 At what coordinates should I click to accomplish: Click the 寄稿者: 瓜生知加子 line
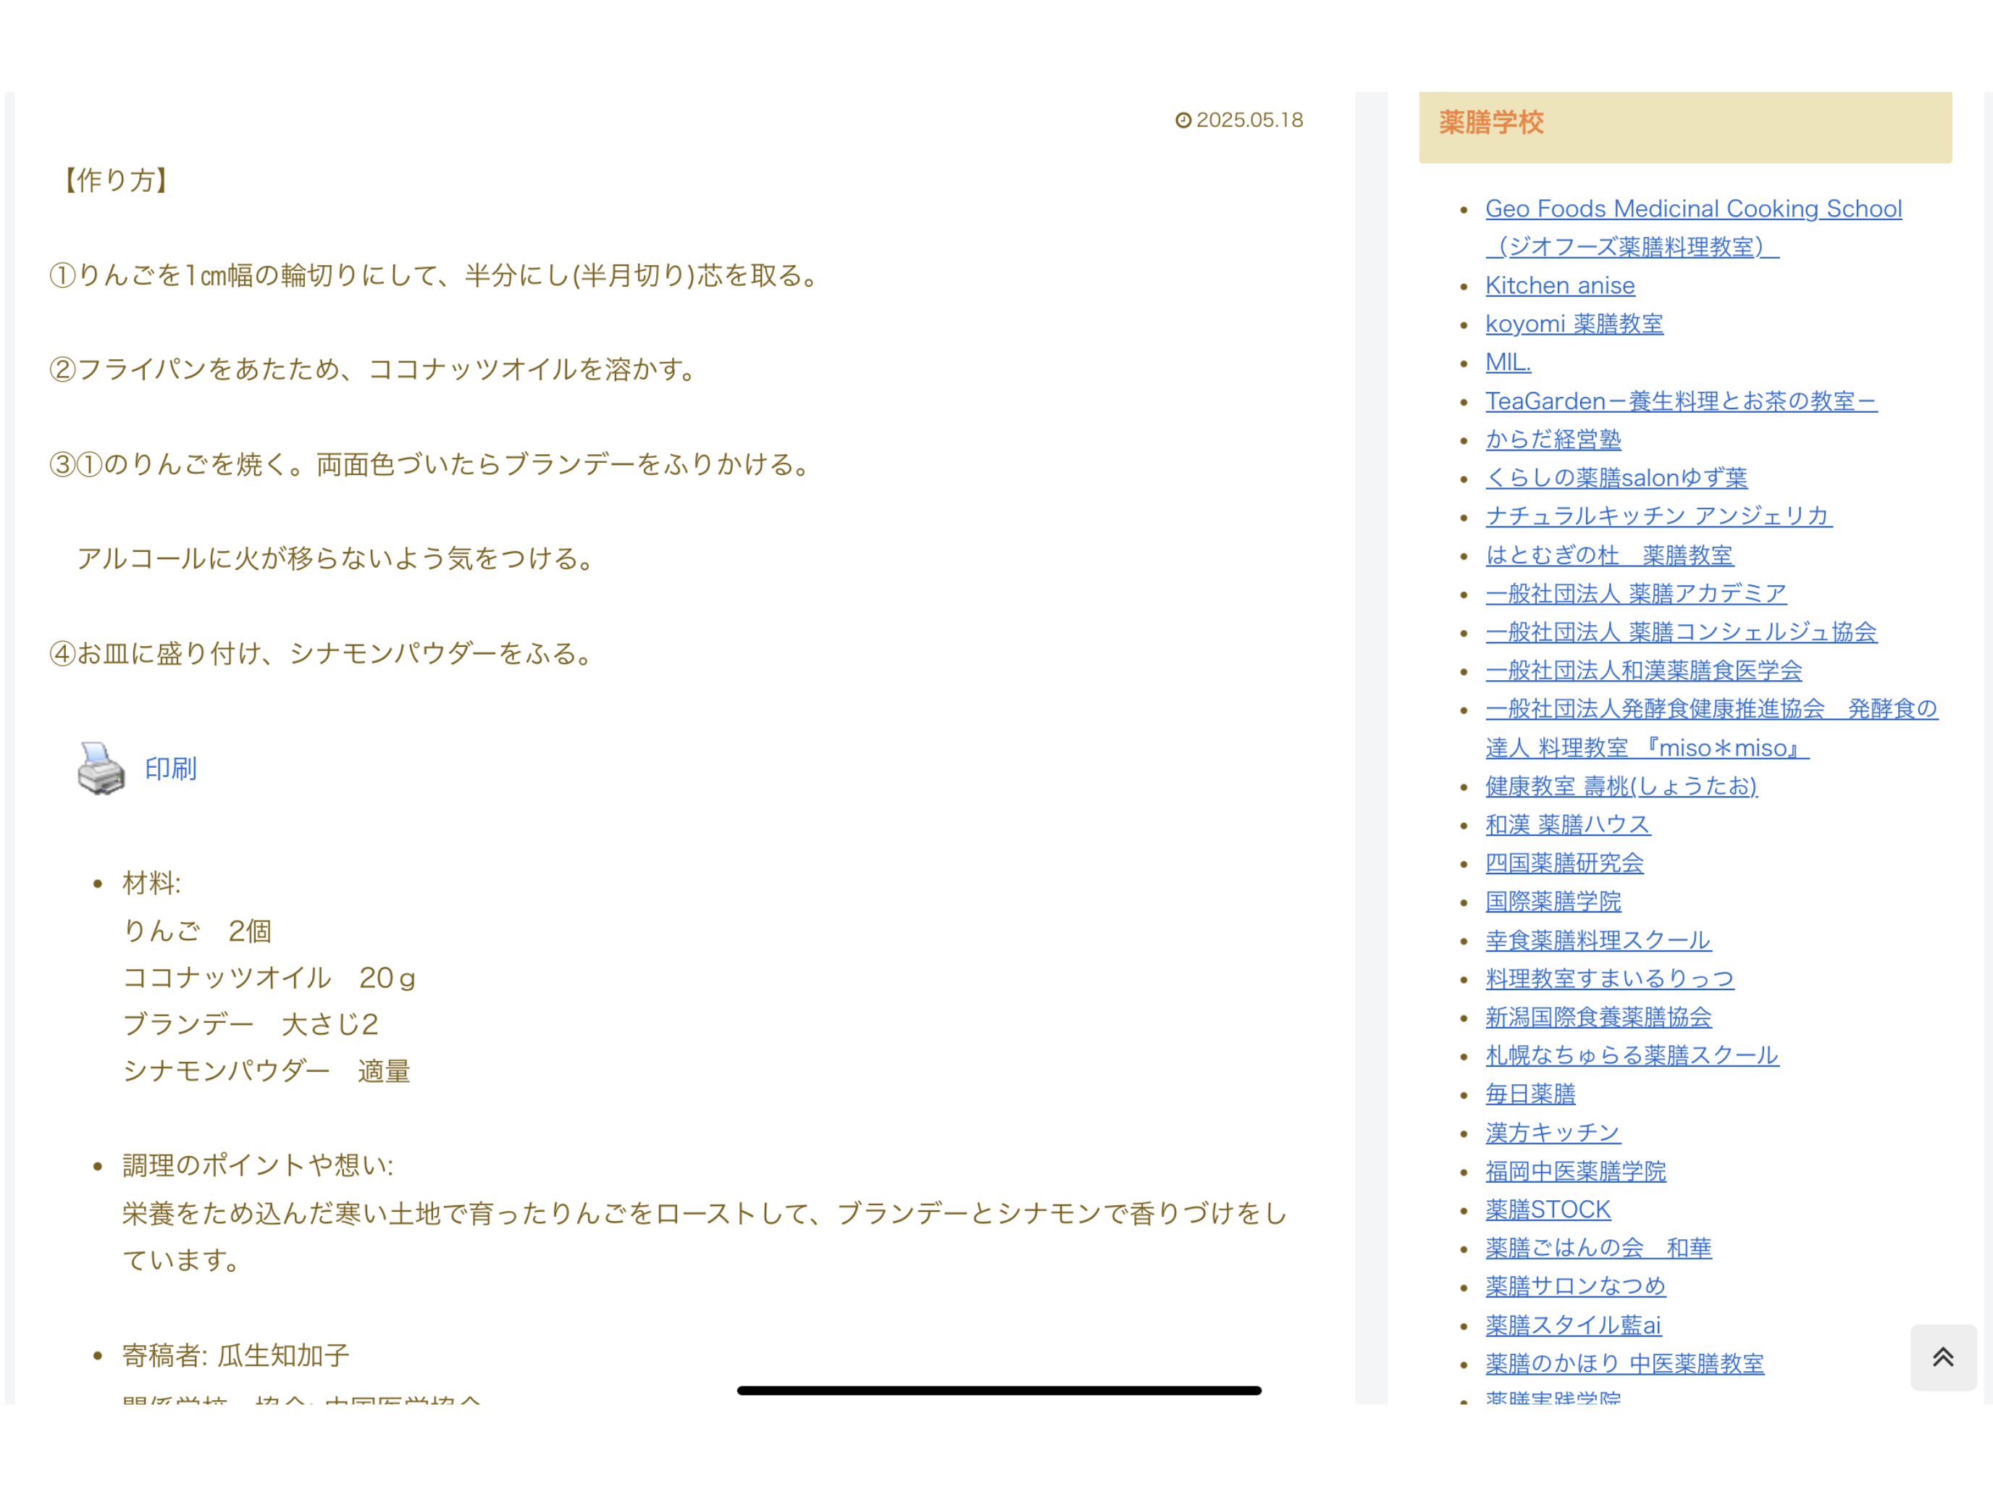pyautogui.click(x=236, y=1355)
